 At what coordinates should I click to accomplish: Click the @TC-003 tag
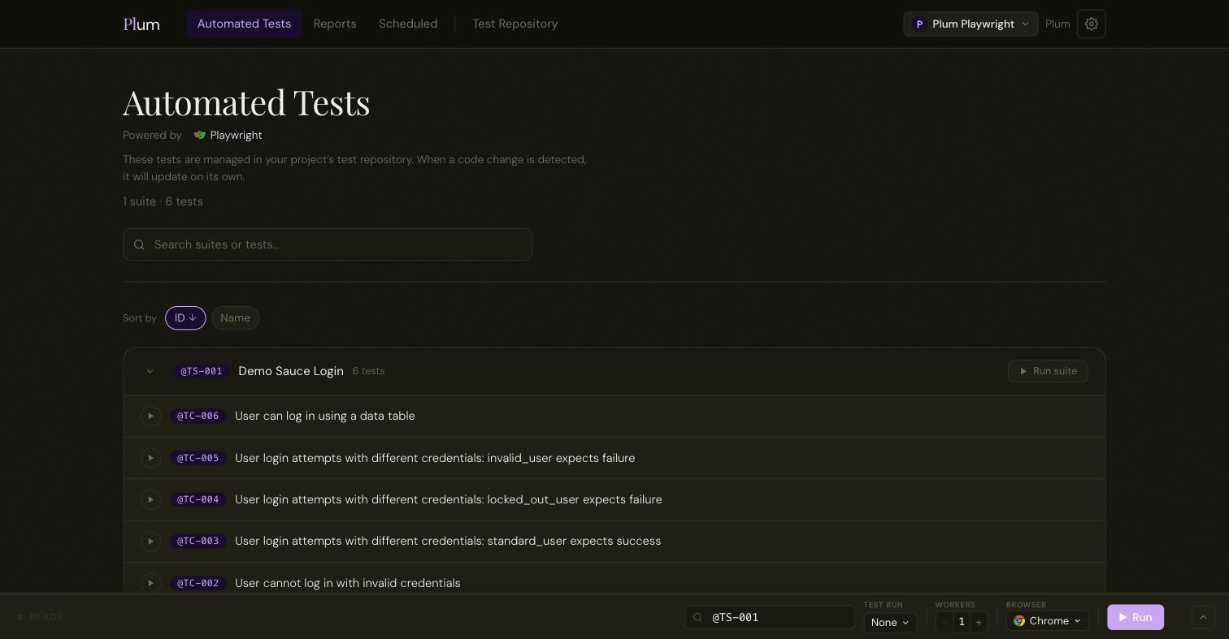click(198, 542)
